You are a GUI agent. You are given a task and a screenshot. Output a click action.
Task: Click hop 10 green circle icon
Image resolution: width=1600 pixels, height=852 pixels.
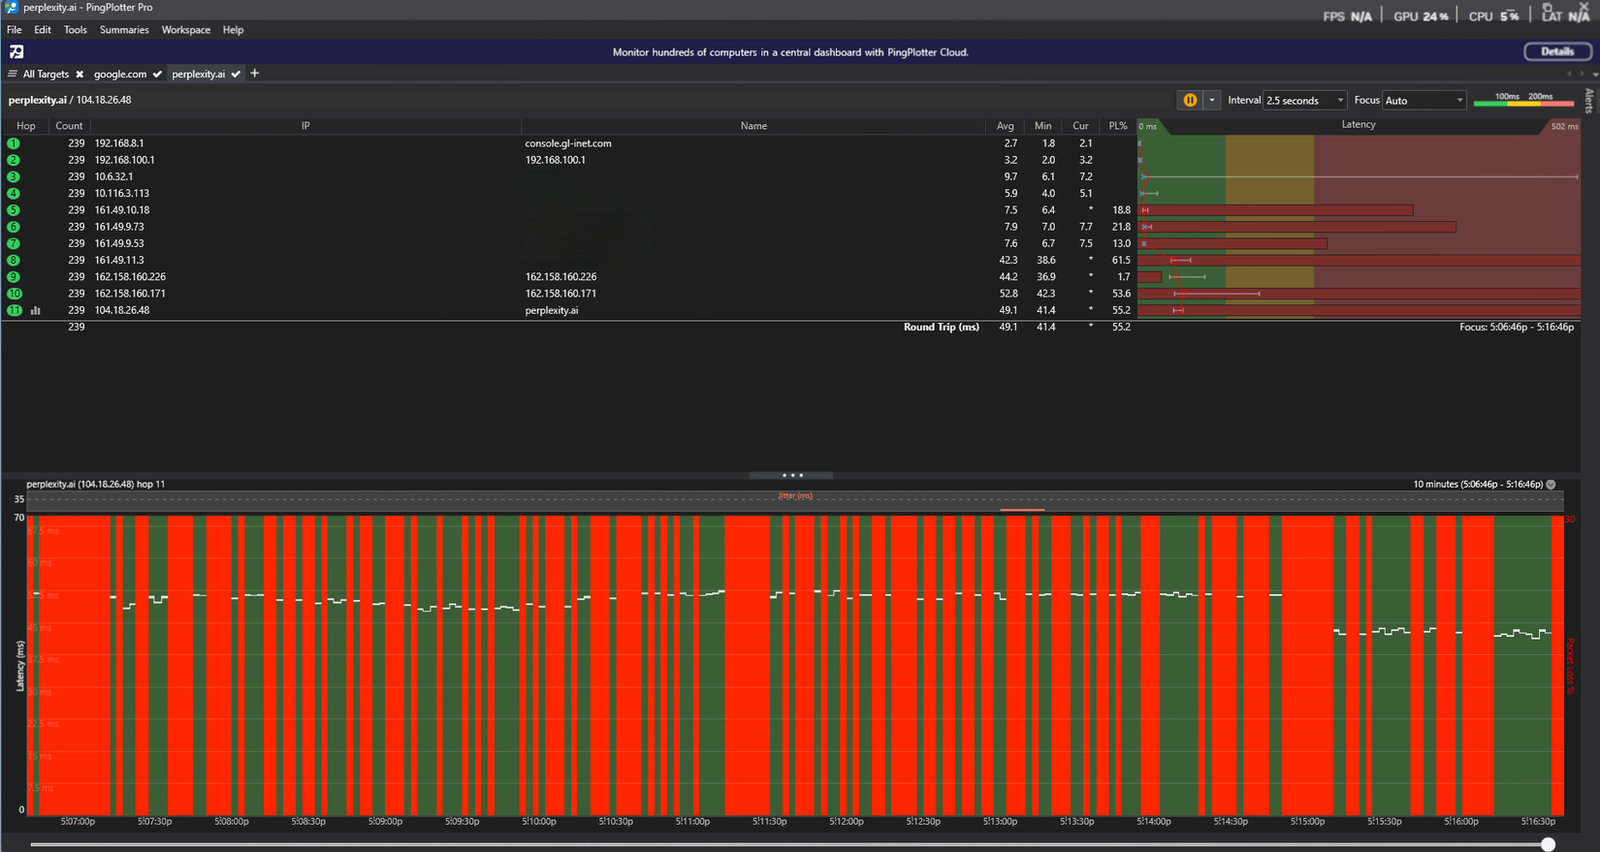(15, 294)
